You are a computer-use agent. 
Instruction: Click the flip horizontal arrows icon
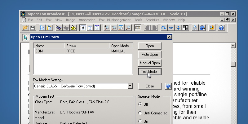click(171, 28)
